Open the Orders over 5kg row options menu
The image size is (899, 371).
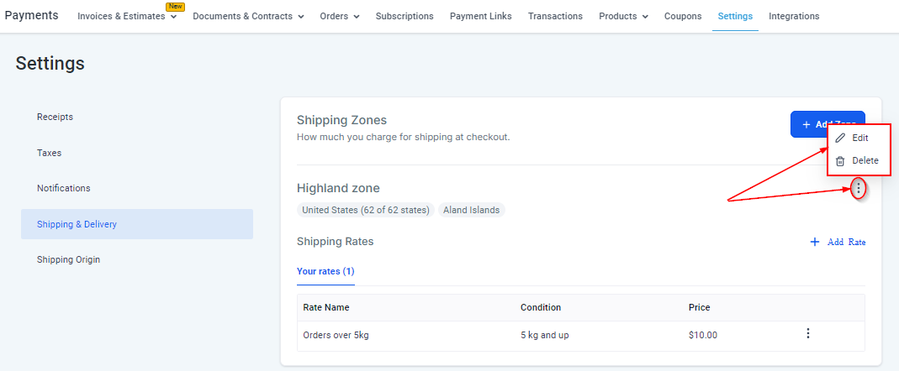(x=808, y=334)
